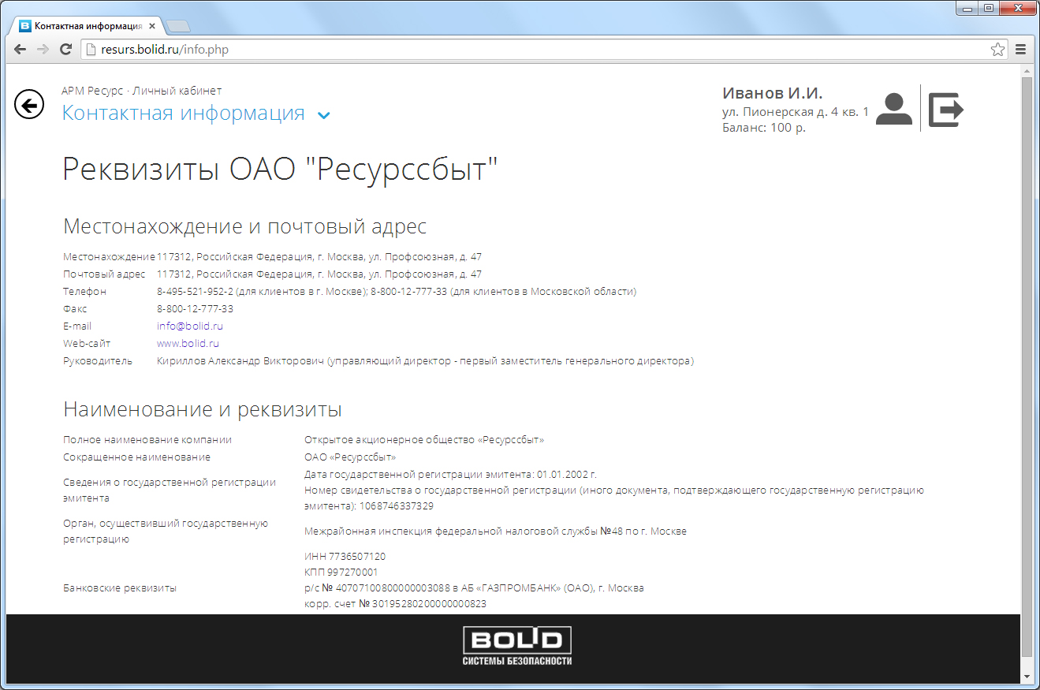Open a new browser tab
The width and height of the screenshot is (1040, 690).
[178, 27]
